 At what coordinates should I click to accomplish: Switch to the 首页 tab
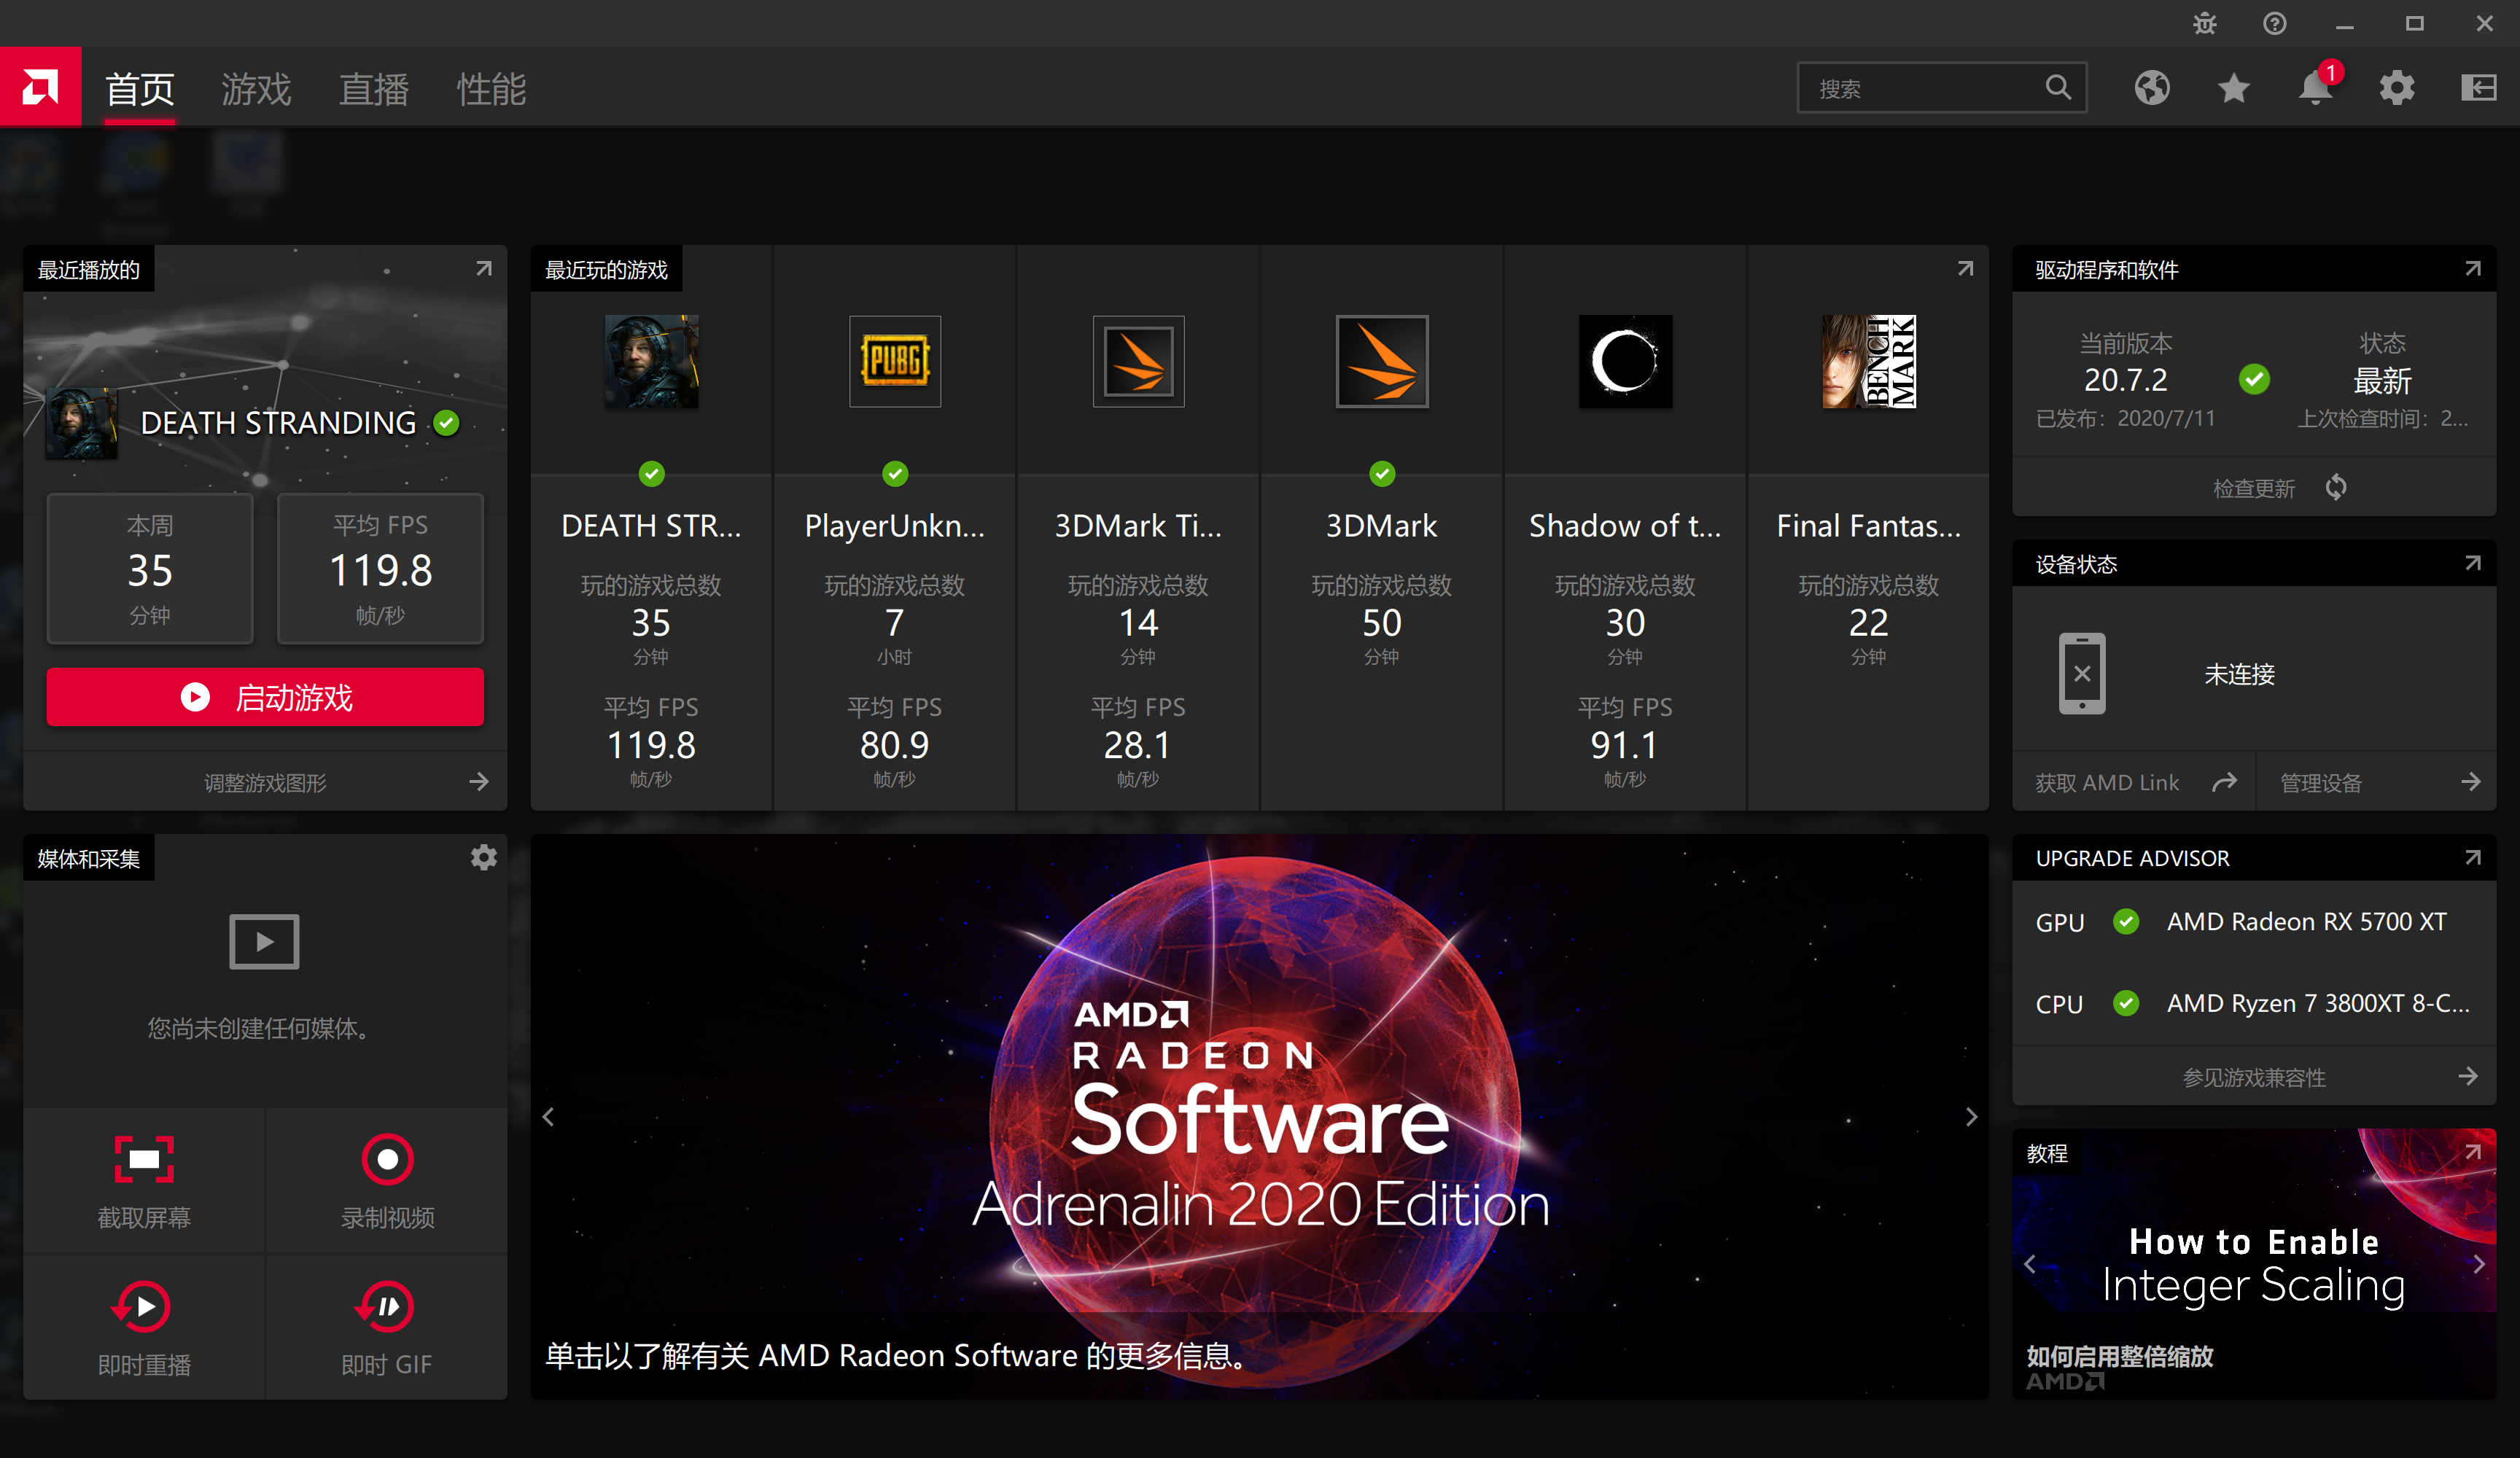(140, 89)
